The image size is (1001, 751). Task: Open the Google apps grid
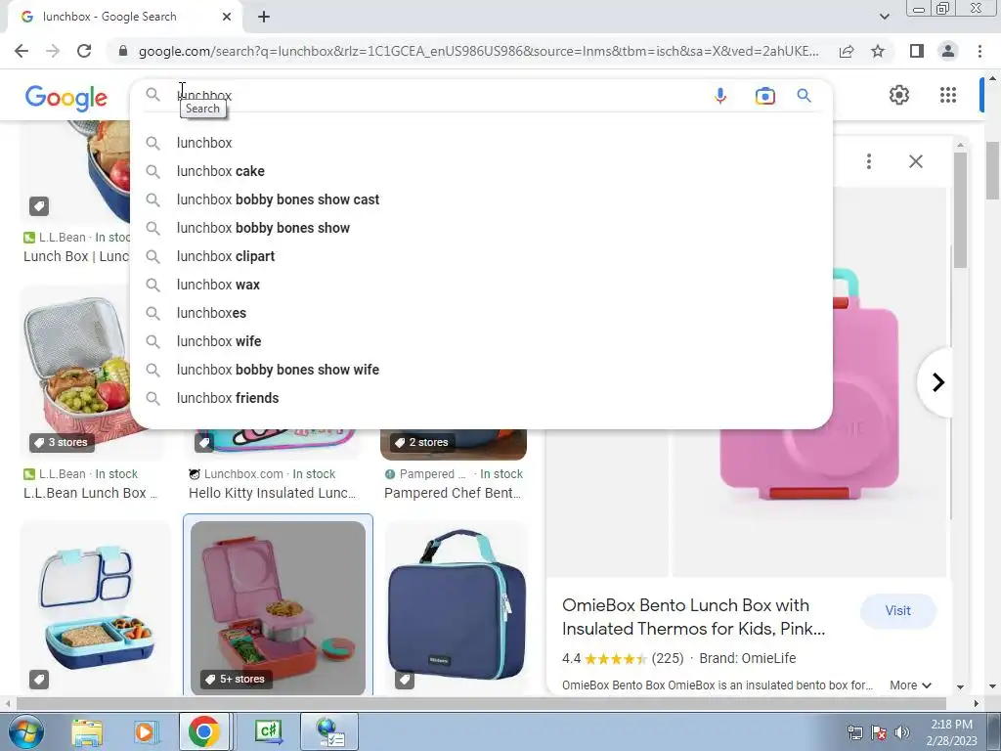click(948, 95)
